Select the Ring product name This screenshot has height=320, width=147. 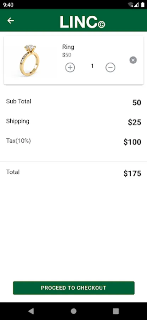coord(68,47)
